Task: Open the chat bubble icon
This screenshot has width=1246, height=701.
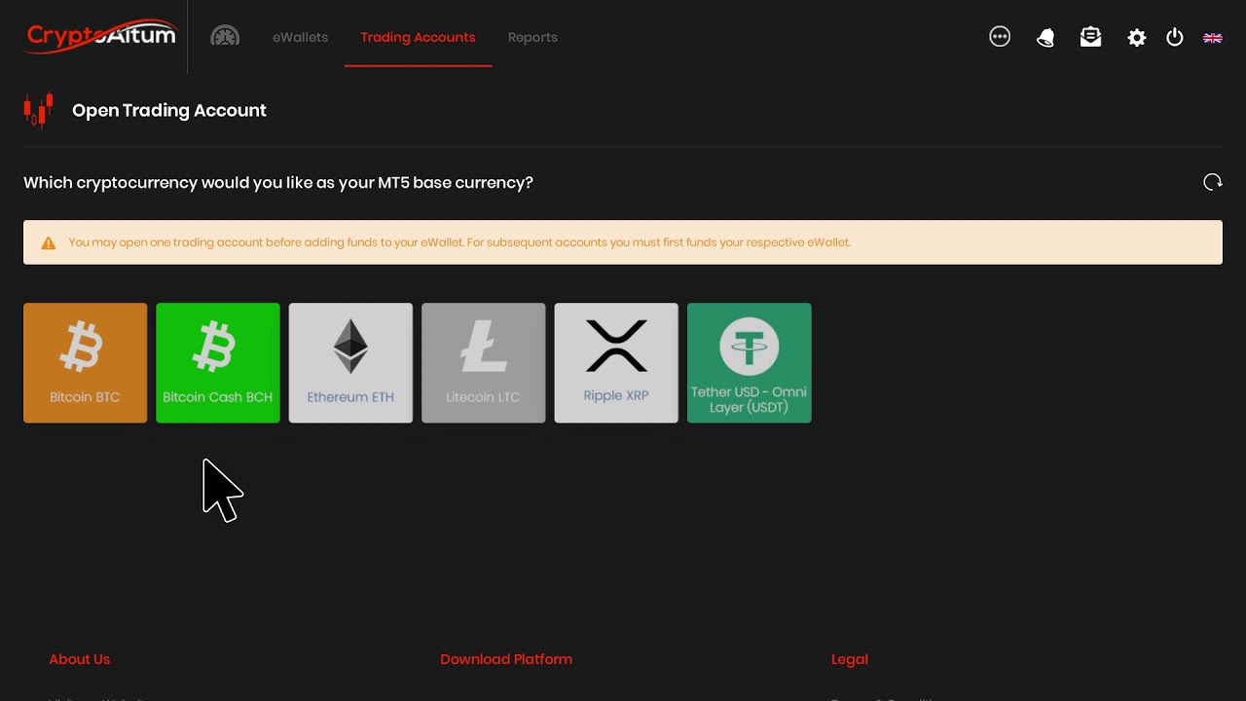Action: pos(1000,37)
